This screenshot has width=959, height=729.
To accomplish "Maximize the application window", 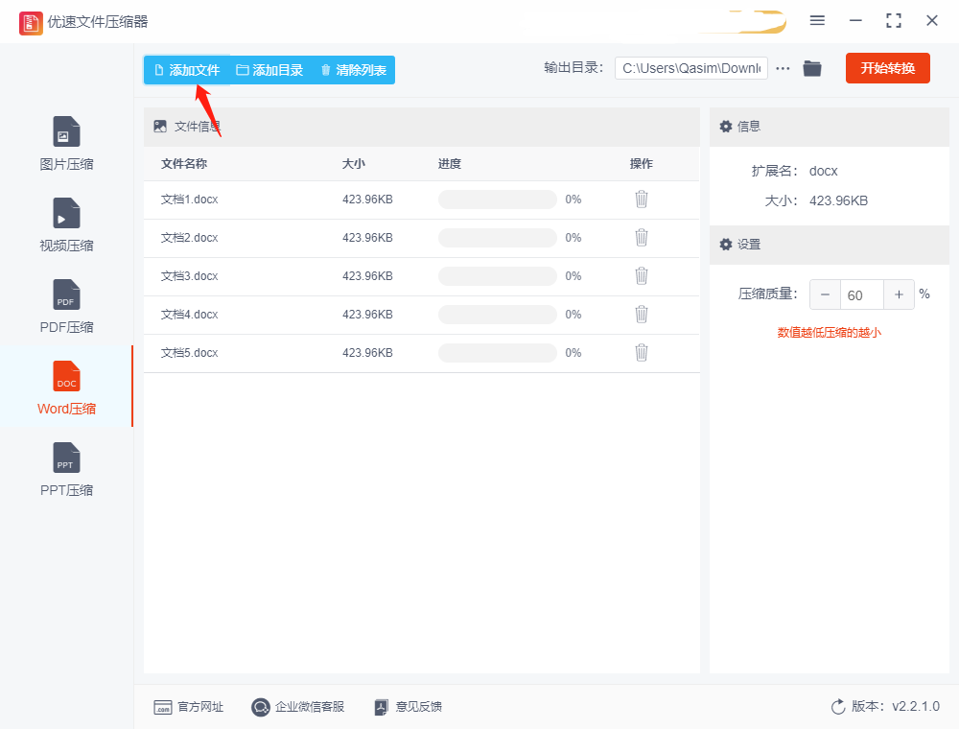I will click(894, 21).
